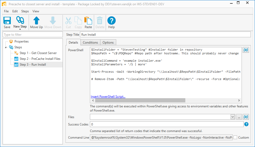The width and height of the screenshot is (255, 147).
Task: Click the Steps footprints icon in tree
Action: (x=11, y=47)
